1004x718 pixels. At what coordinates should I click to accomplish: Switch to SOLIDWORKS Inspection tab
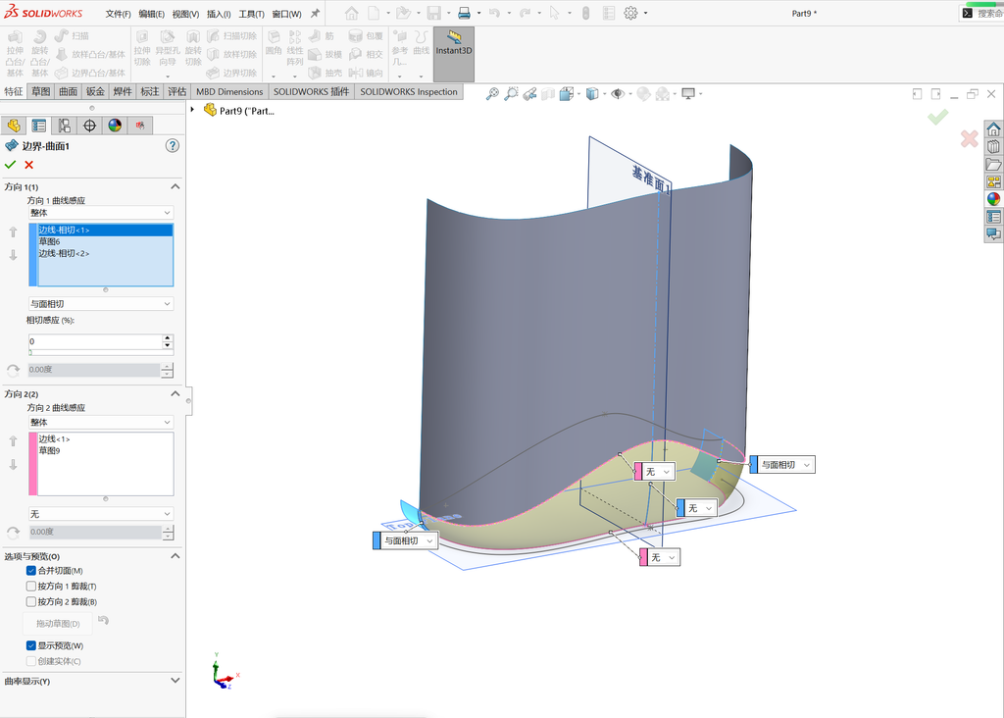click(x=409, y=91)
